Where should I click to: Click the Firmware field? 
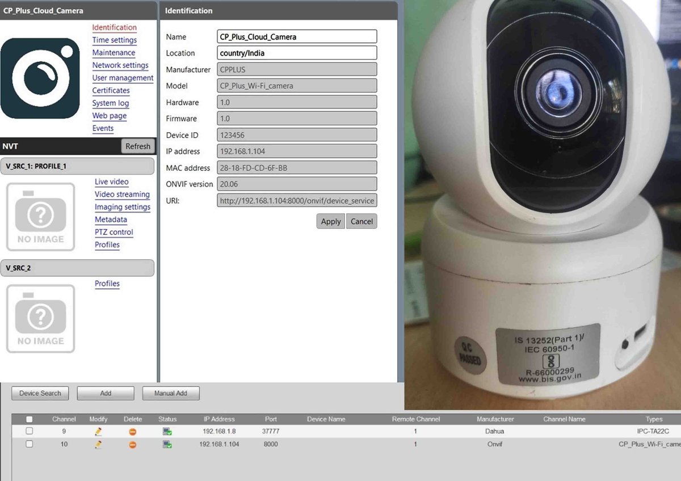297,119
